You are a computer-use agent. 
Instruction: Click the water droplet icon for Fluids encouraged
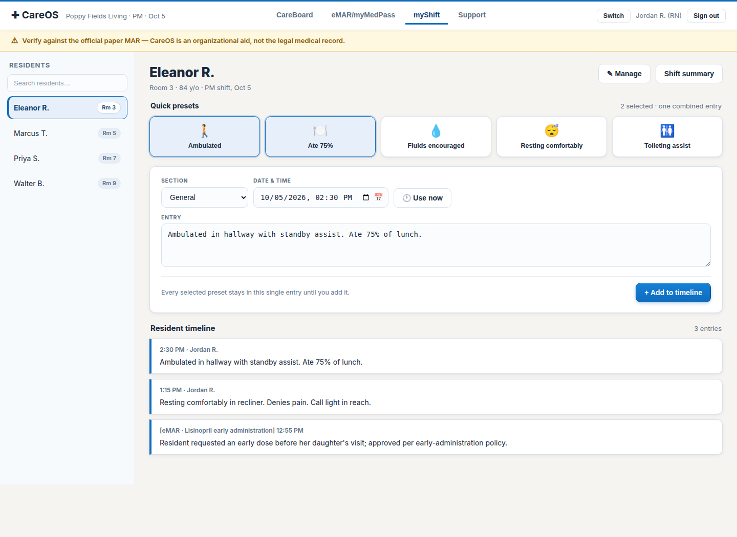pos(436,131)
